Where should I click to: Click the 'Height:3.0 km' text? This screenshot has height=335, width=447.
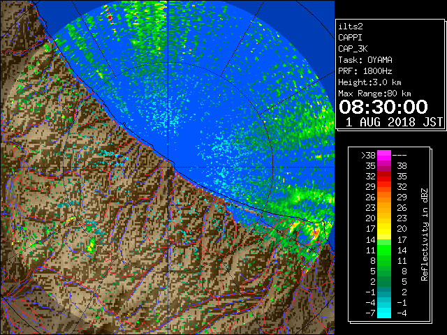pos(369,82)
